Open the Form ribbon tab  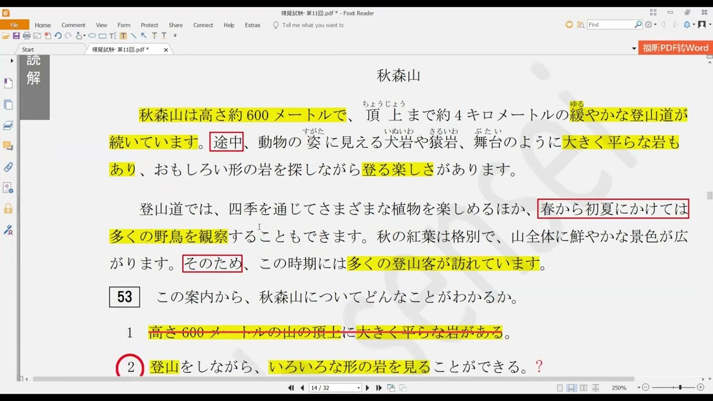124,25
